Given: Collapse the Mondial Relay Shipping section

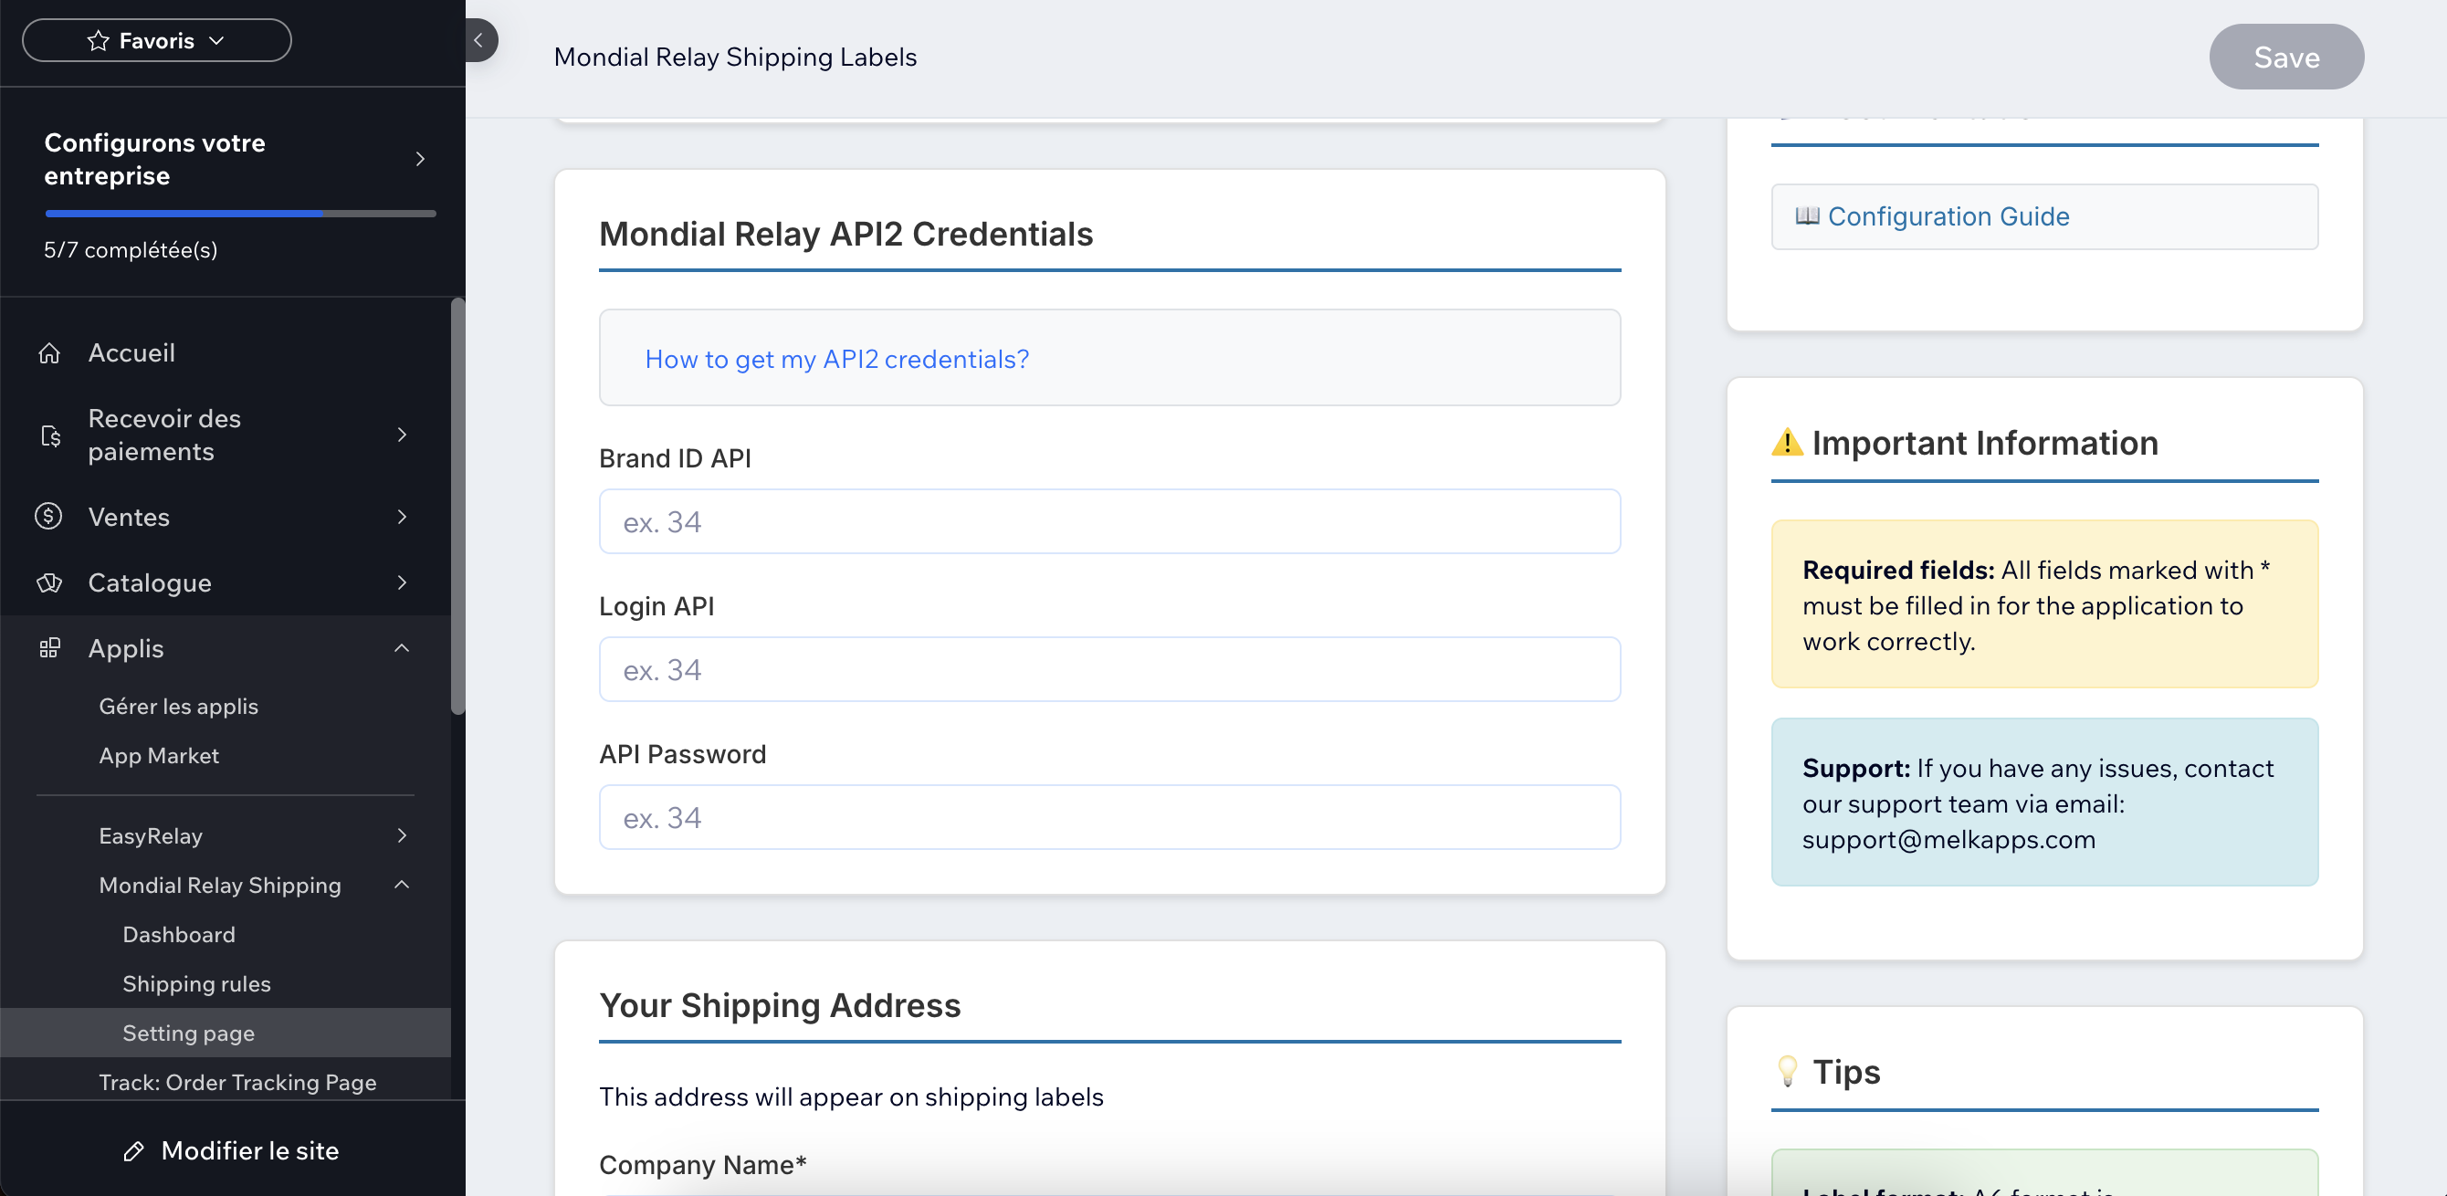Looking at the screenshot, I should [x=402, y=885].
